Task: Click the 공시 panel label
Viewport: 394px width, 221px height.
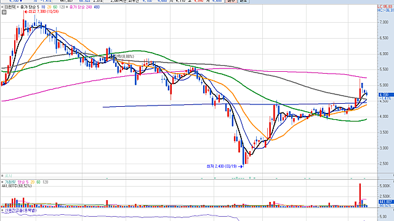Action: [x=8, y=176]
